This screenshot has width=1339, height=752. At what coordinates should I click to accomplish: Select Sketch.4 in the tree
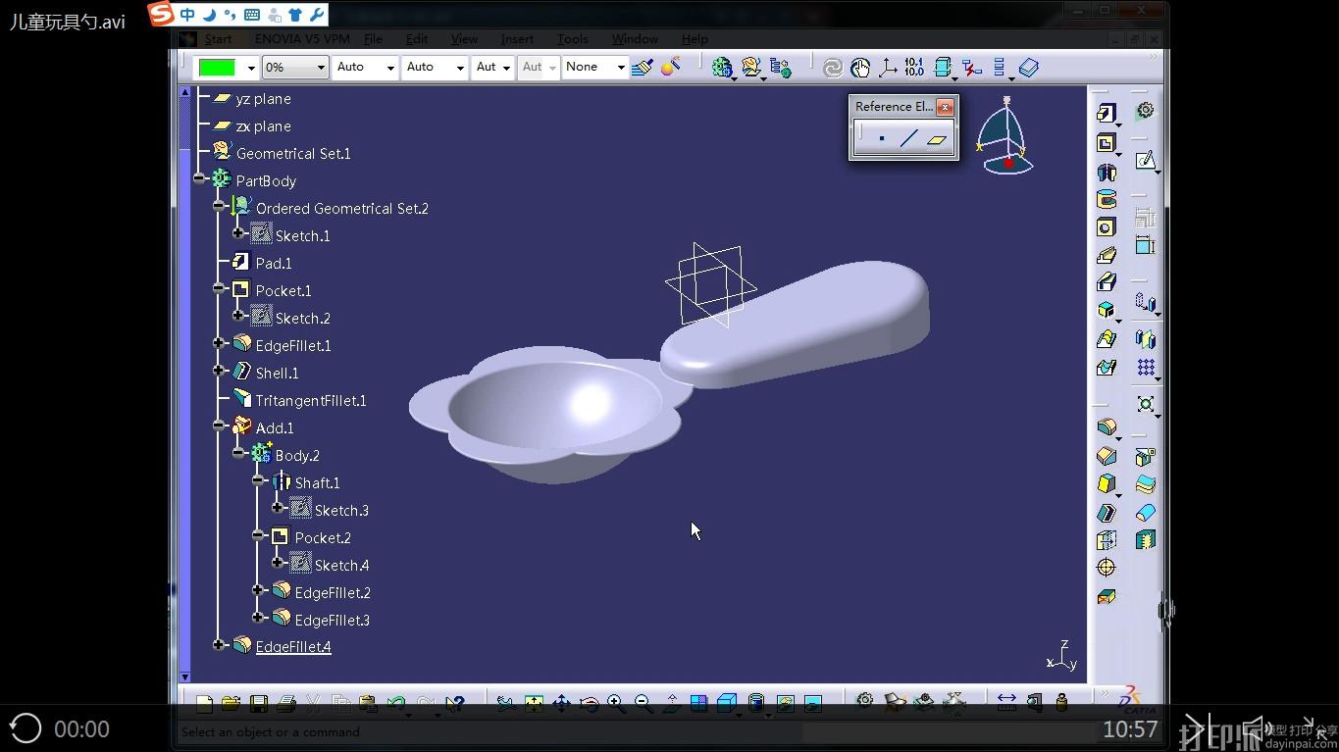[x=342, y=565]
